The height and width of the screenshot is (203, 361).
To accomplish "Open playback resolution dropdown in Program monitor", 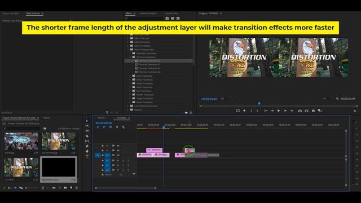I will pos(327,99).
